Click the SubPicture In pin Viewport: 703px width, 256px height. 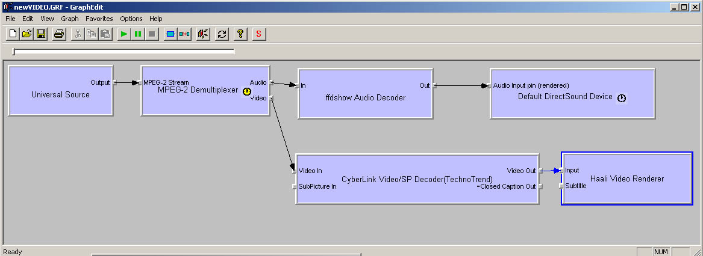pos(295,186)
